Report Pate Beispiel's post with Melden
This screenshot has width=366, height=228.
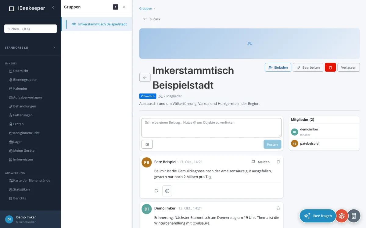click(260, 162)
